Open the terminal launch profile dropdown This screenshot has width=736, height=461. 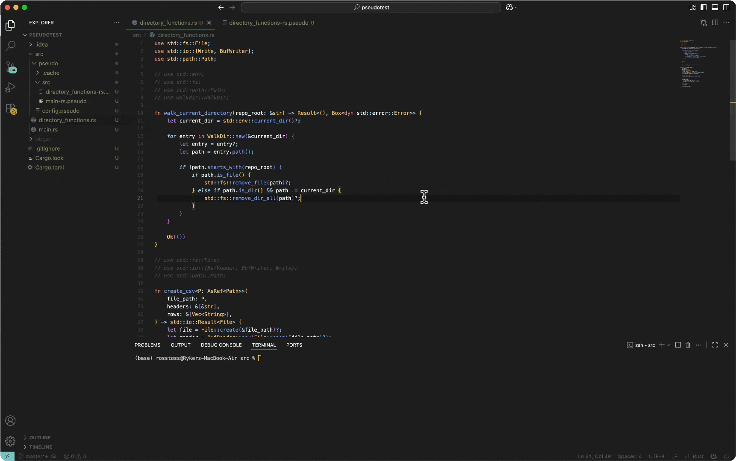668,345
